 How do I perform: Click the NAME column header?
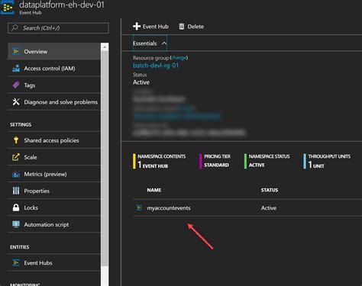(x=154, y=190)
